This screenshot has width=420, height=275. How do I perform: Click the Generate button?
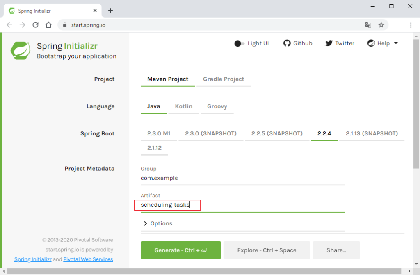coord(180,250)
